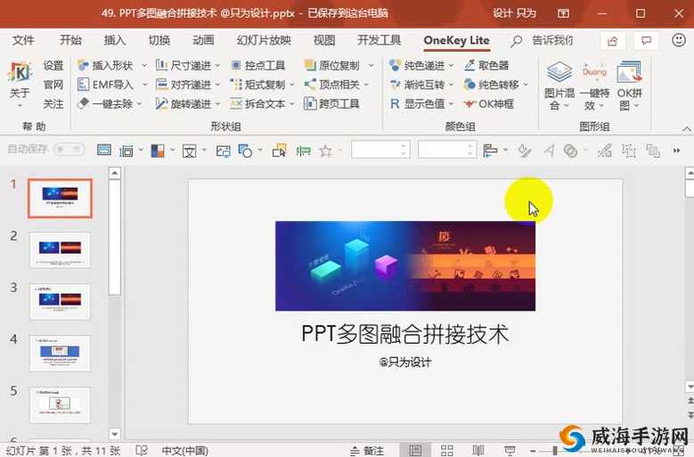Click OK拼图 collage button
Image resolution: width=694 pixels, height=457 pixels.
629,86
